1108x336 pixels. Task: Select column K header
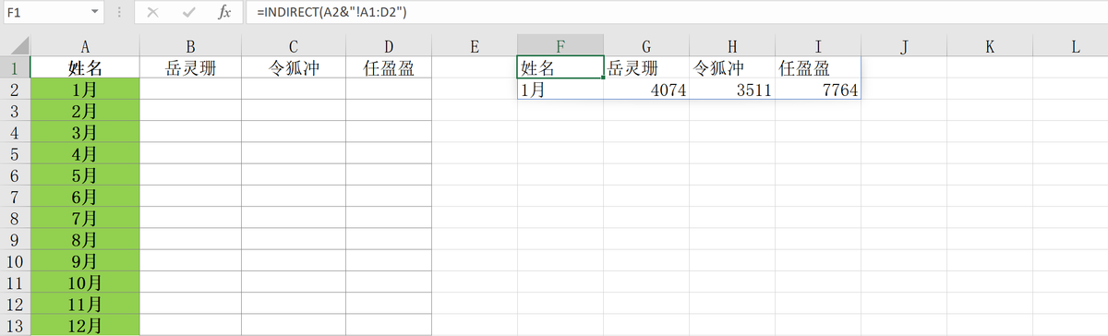click(989, 46)
